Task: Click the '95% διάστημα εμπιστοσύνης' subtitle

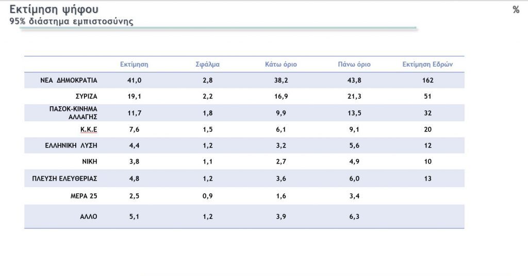Action: click(71, 22)
